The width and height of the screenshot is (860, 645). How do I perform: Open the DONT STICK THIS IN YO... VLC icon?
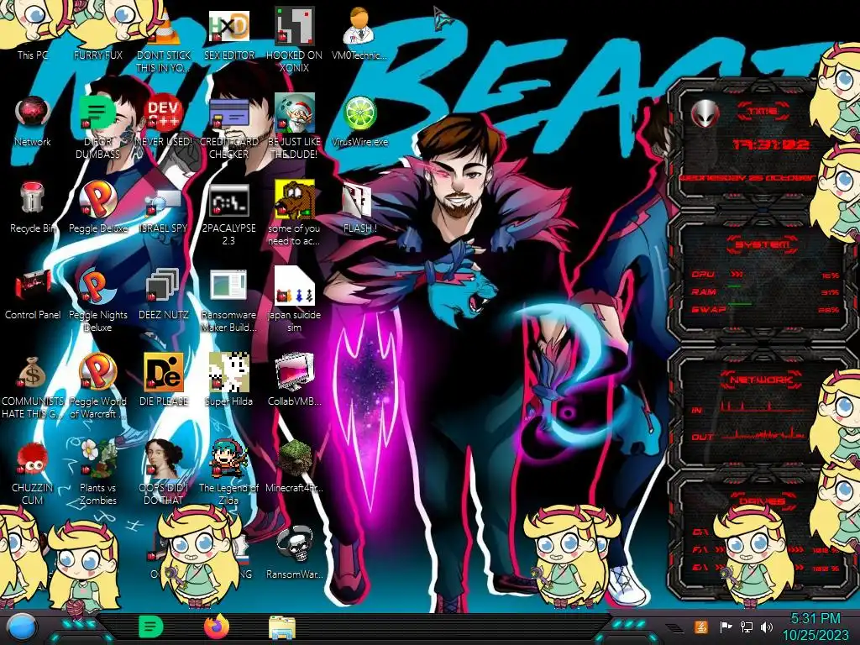tap(163, 39)
